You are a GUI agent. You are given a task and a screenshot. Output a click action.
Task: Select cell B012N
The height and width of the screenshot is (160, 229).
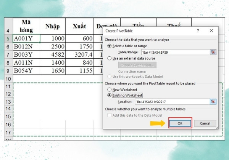pos(26,46)
